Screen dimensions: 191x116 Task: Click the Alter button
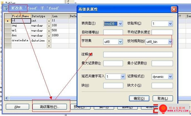(x=17, y=107)
